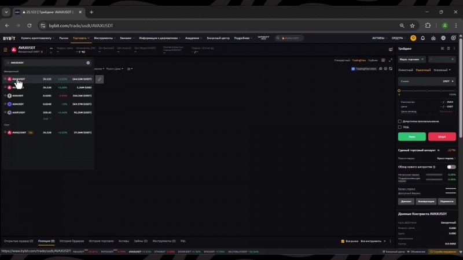Viewport: 463px width, 260px height.
Task: Tick the Допустимое проскальзывание checkbox
Action: (400, 121)
